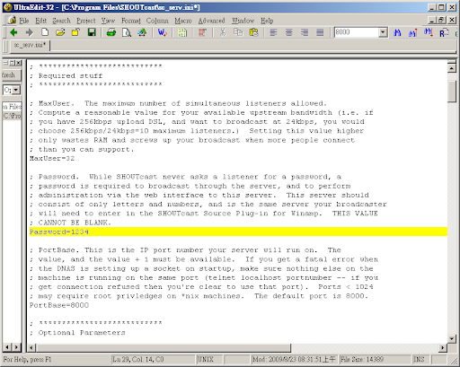Open the Project menu
Screen dimensions: 460x367
pyautogui.click(x=86, y=21)
